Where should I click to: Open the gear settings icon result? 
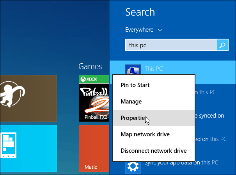coord(133,167)
